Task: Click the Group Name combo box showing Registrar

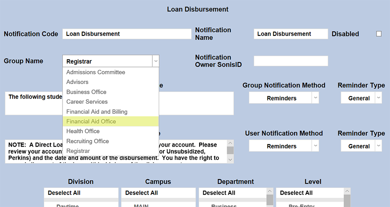Action: pos(111,61)
